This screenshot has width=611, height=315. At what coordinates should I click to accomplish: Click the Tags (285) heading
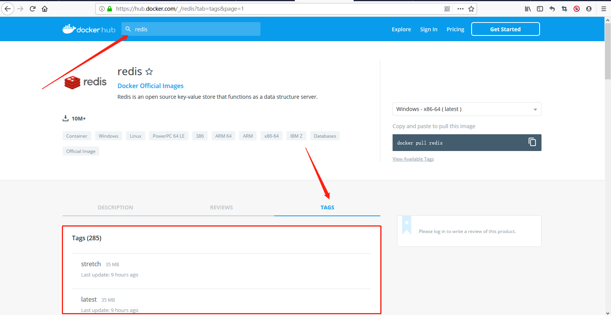tap(87, 238)
